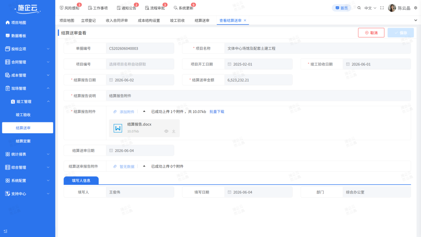The image size is (421, 237).
Task: Expand 成本管理 sidebar menu
Action: (x=27, y=75)
